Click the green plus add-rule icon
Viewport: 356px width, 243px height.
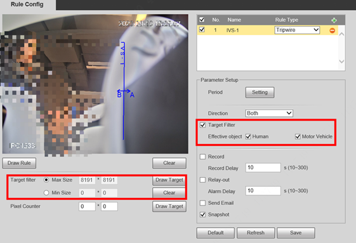334,20
